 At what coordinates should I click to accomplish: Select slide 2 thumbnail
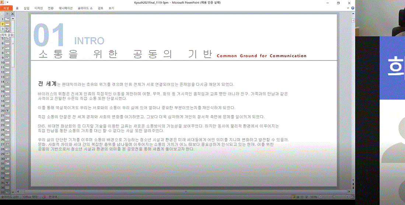pos(7,24)
